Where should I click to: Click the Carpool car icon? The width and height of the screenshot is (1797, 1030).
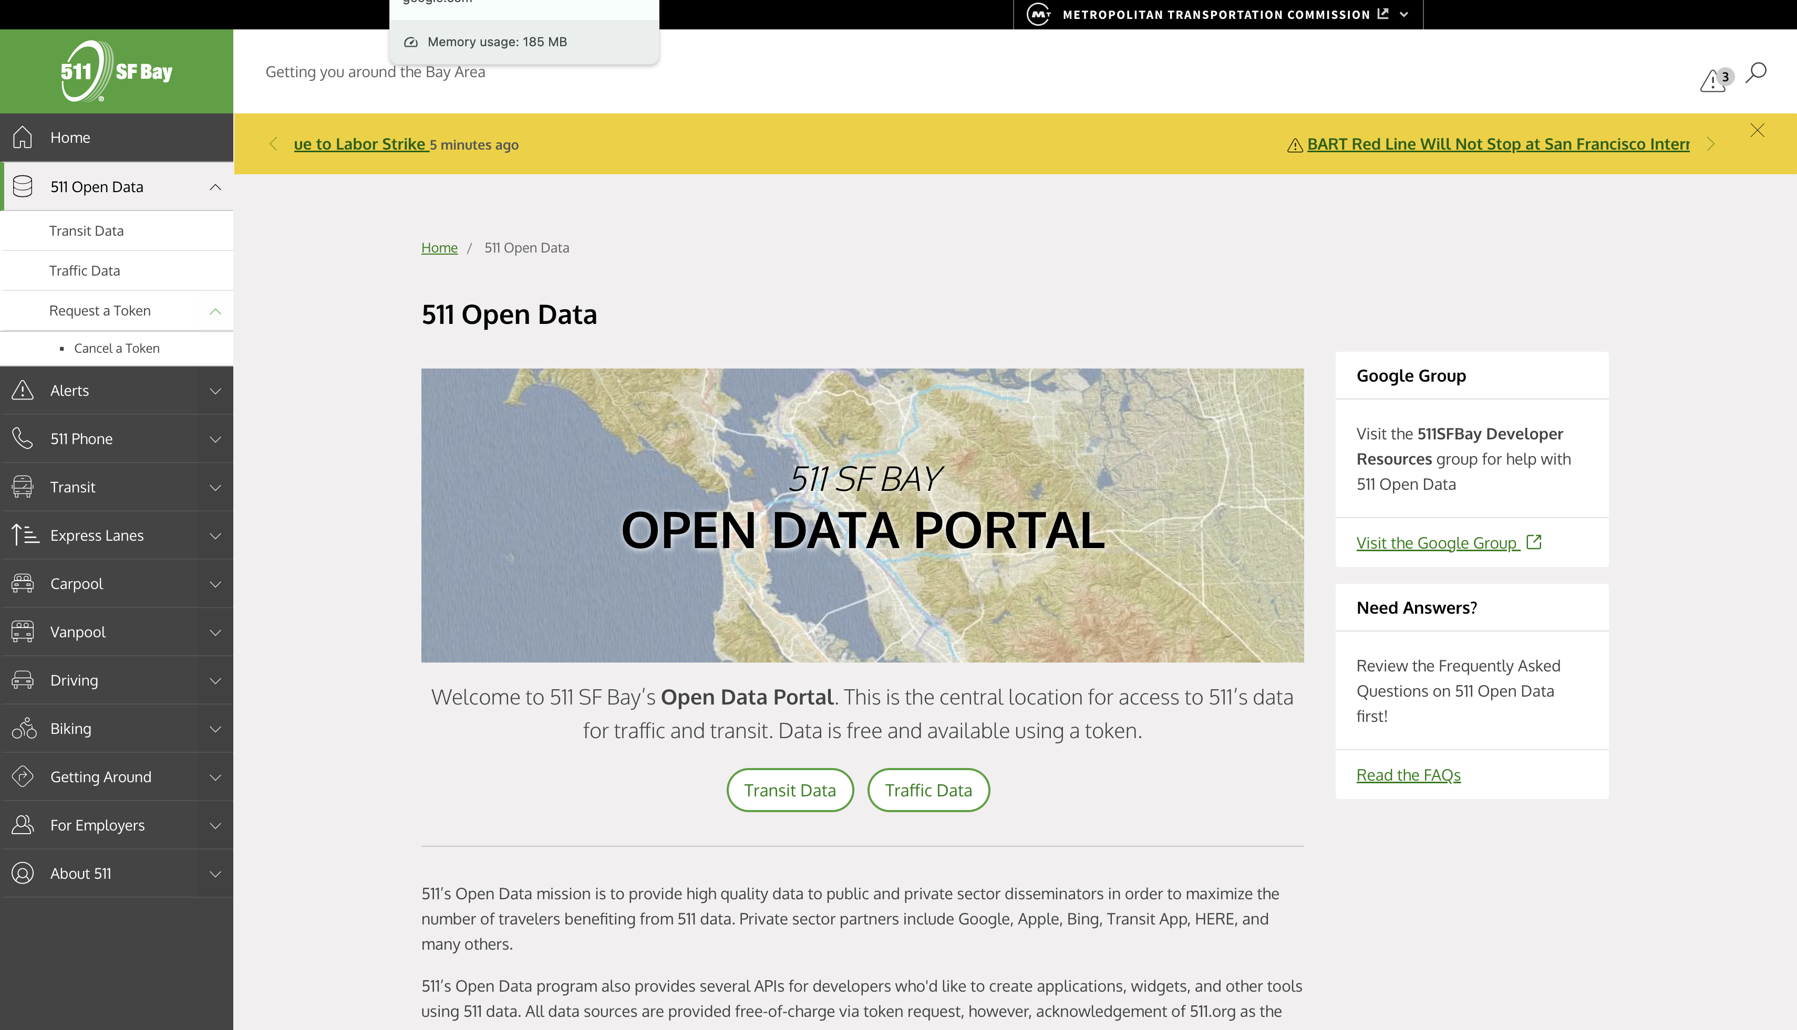[23, 584]
